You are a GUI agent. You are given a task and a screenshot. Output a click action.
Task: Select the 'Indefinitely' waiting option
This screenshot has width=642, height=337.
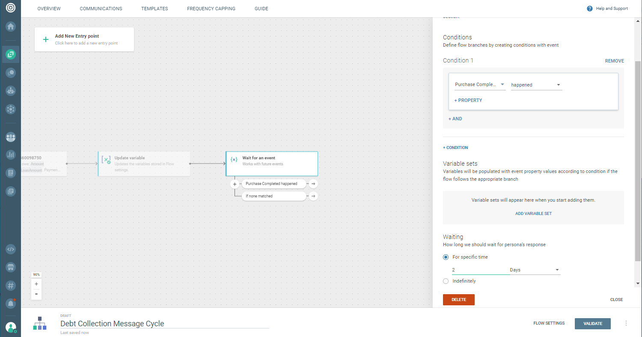pyautogui.click(x=446, y=281)
